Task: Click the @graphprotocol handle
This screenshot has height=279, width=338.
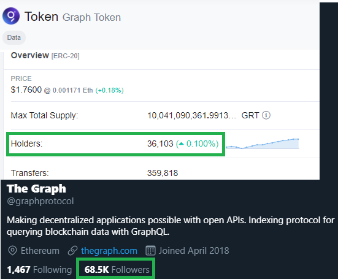Action: [40, 201]
